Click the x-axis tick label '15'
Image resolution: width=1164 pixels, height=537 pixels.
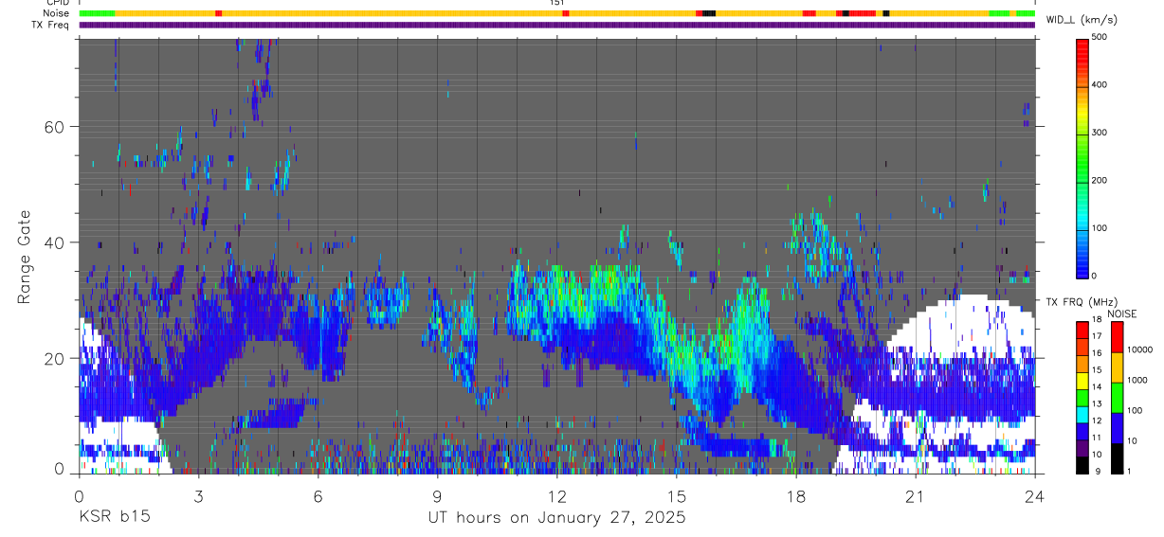point(677,494)
